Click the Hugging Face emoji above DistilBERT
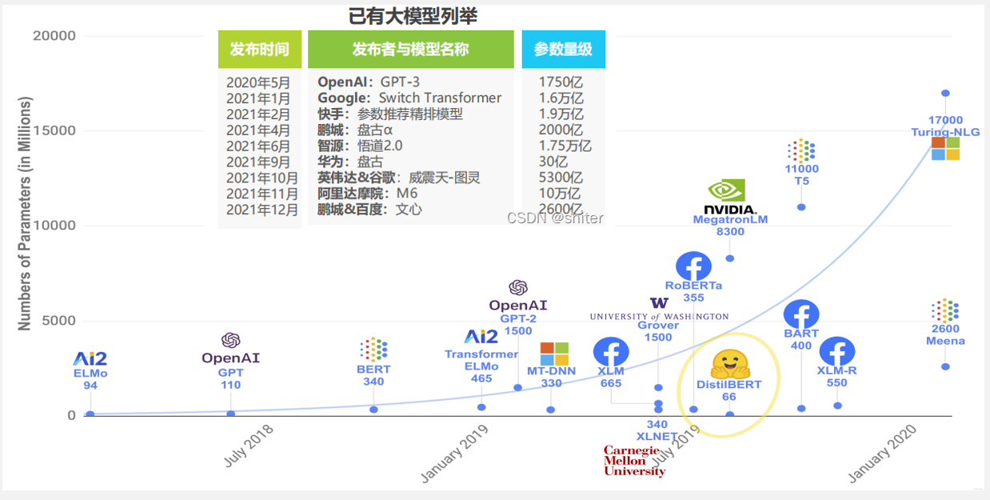The image size is (990, 500). tap(729, 364)
